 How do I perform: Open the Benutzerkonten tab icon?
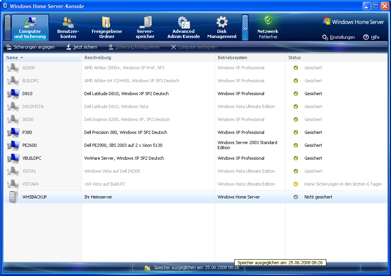[68, 22]
